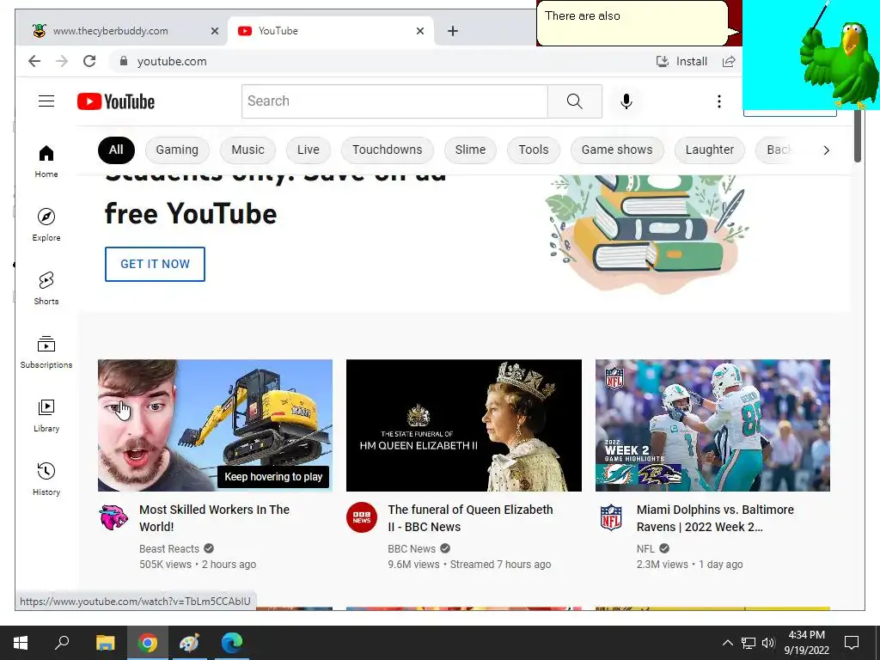This screenshot has width=880, height=660.
Task: Click in the YouTube search field
Action: click(x=394, y=101)
